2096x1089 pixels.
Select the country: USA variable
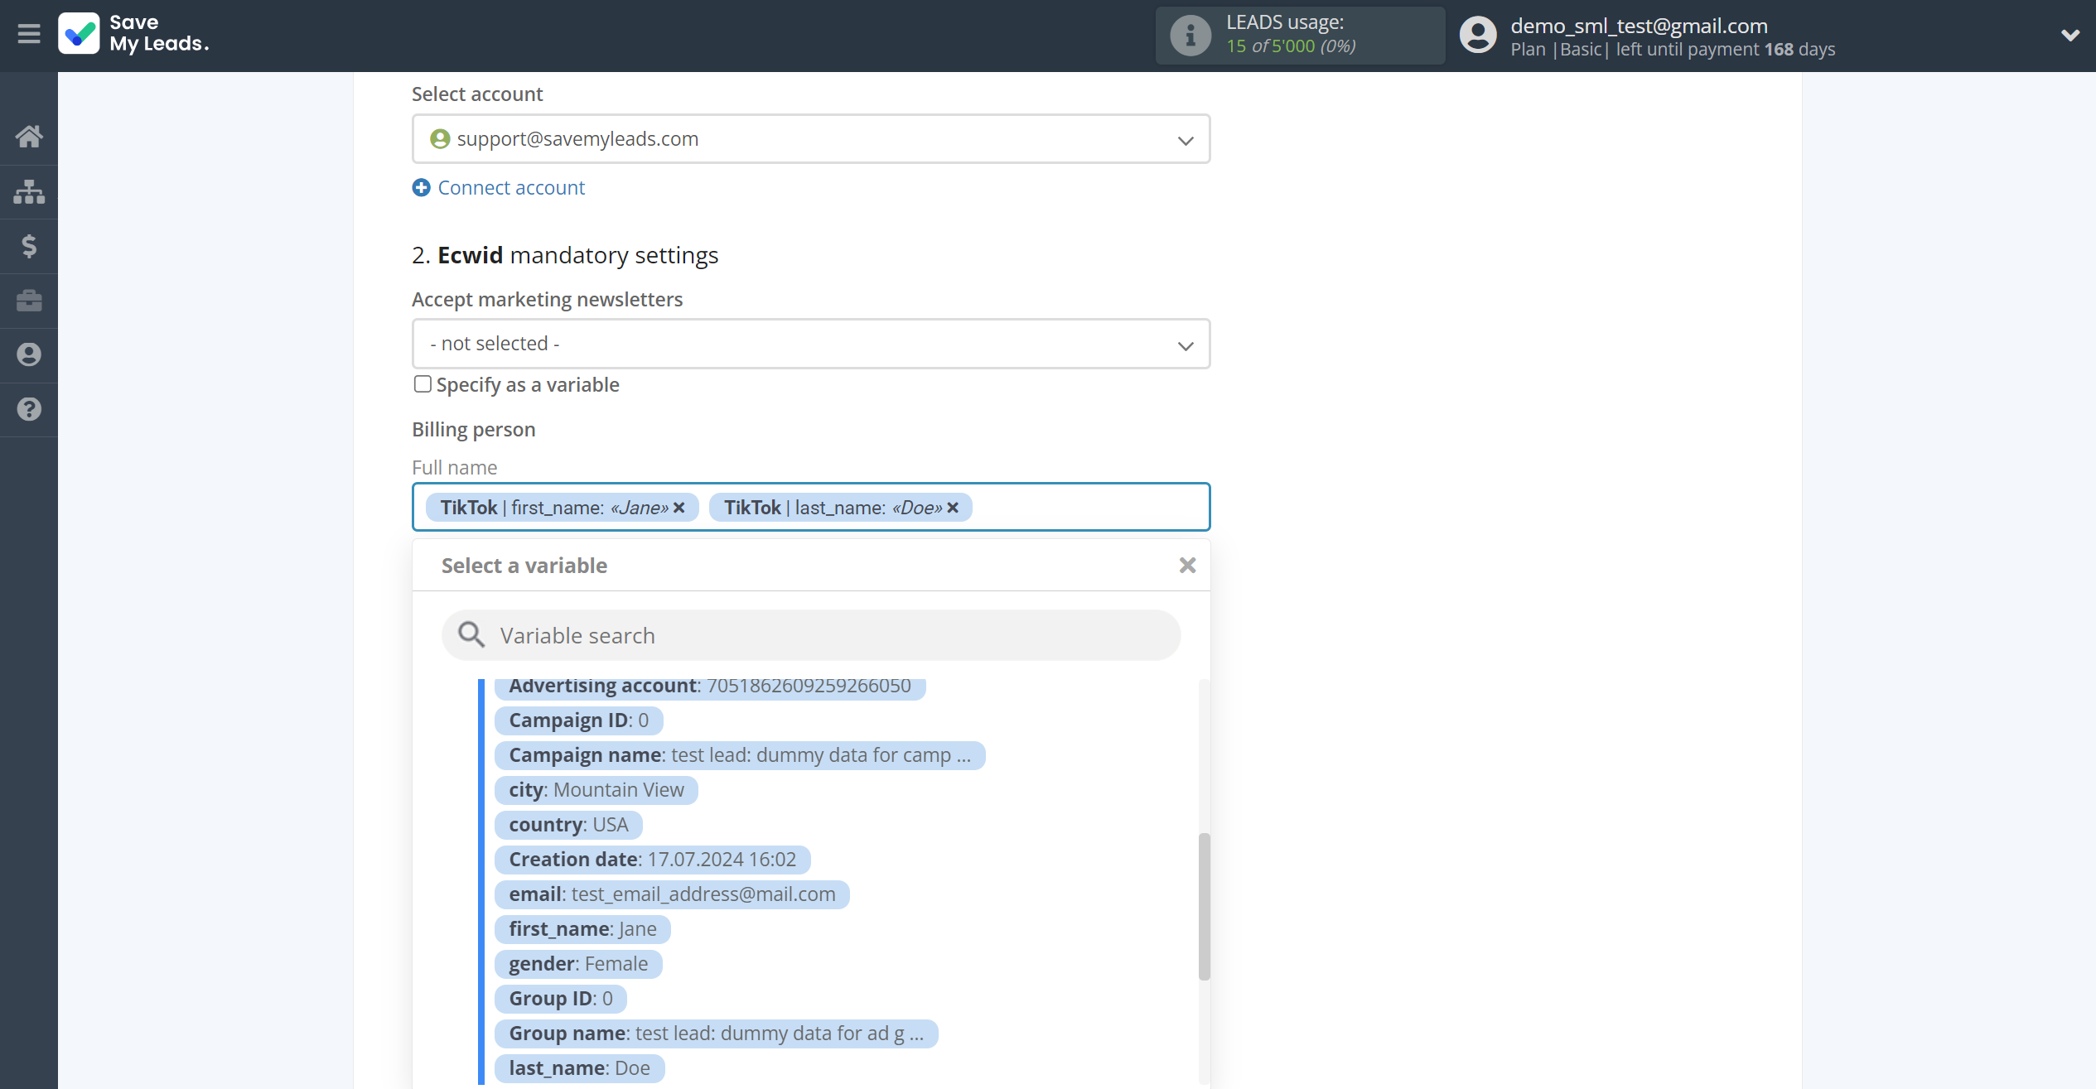(568, 825)
